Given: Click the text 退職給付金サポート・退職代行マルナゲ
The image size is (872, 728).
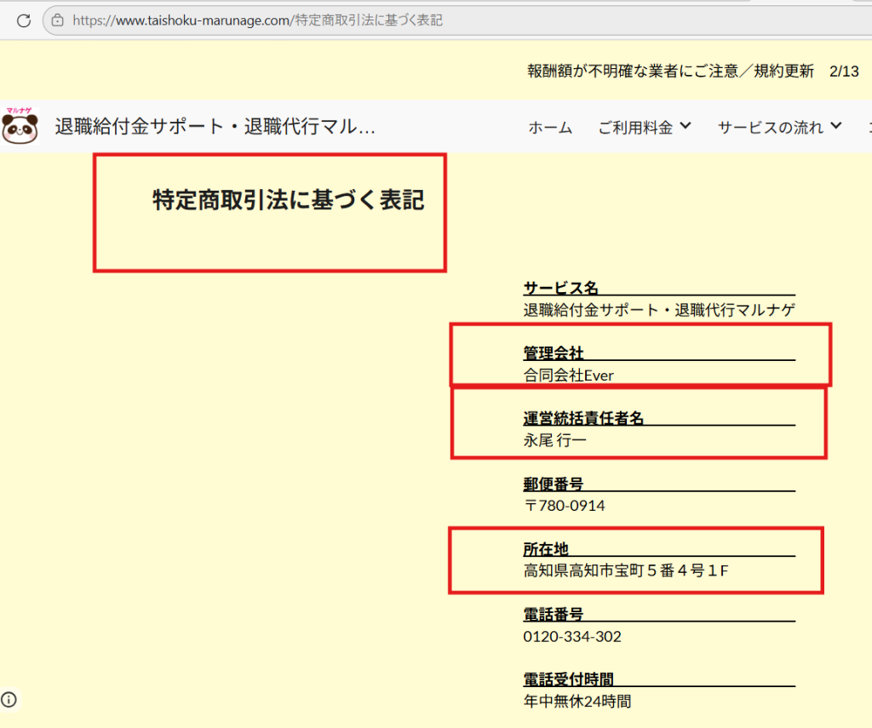Looking at the screenshot, I should [659, 310].
